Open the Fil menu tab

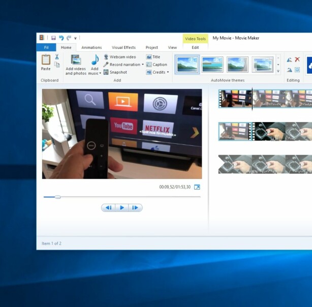pyautogui.click(x=46, y=47)
